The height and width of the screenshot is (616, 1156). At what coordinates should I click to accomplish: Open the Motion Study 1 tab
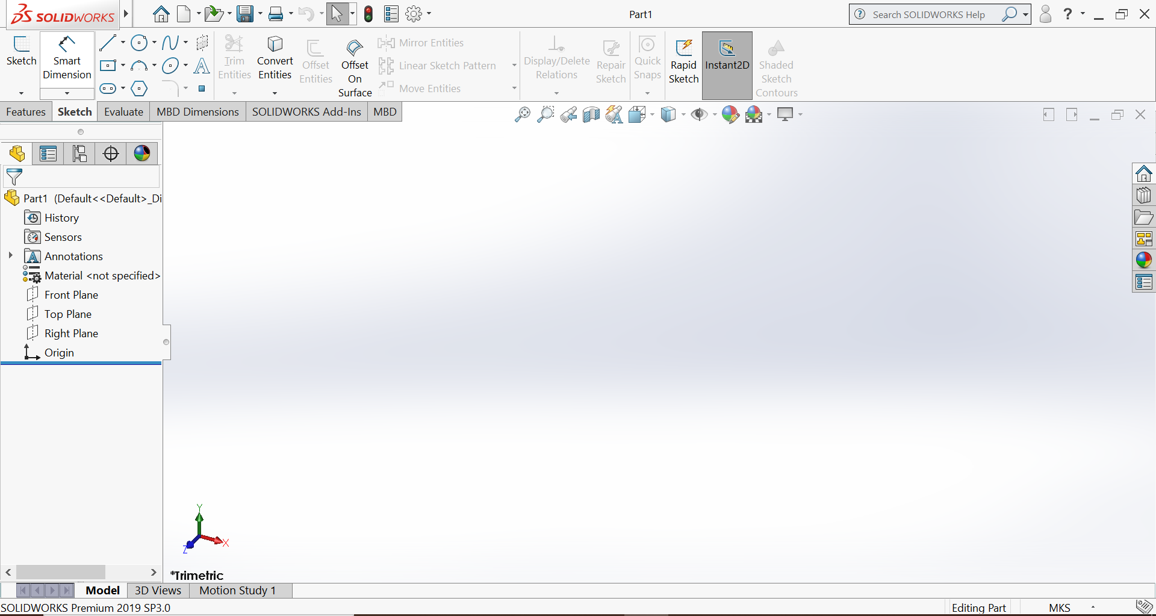click(x=236, y=590)
